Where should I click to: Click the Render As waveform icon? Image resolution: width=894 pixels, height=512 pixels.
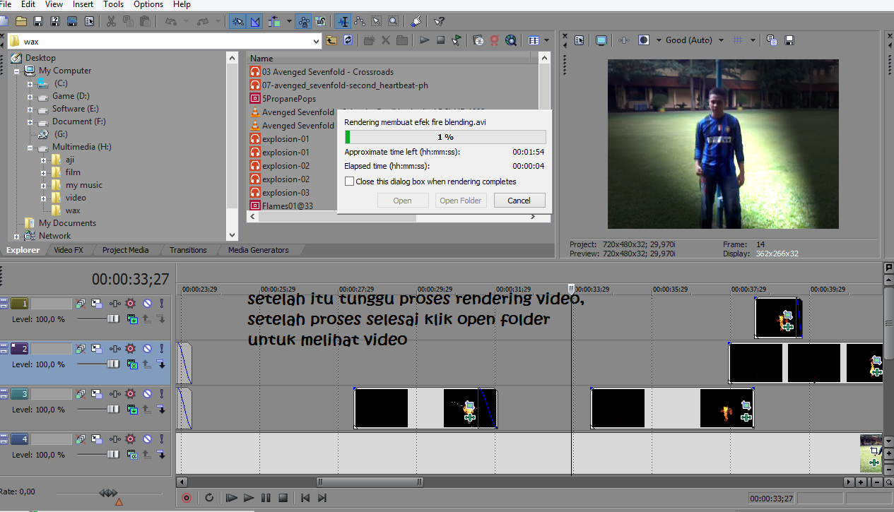[x=72, y=20]
